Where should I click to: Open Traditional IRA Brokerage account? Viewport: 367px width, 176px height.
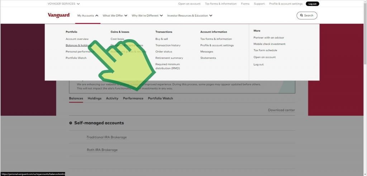tap(106, 137)
